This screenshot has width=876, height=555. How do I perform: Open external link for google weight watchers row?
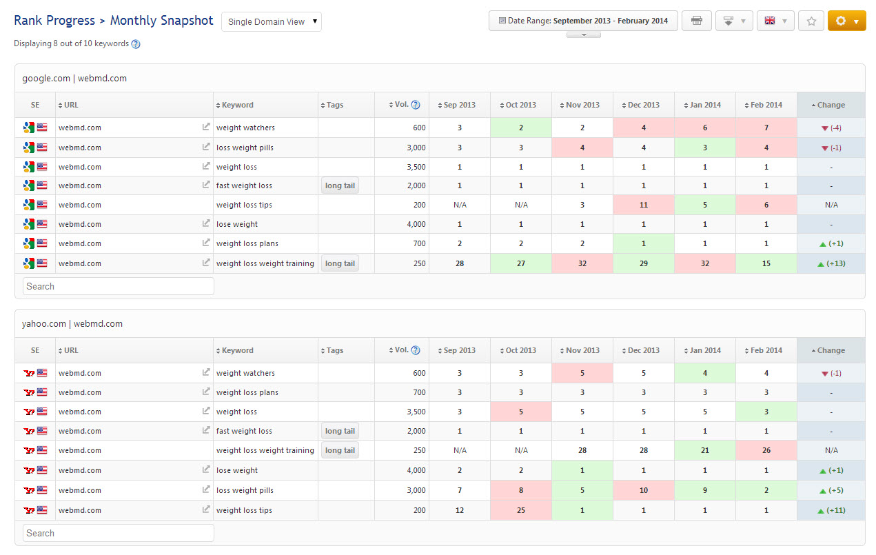point(205,127)
